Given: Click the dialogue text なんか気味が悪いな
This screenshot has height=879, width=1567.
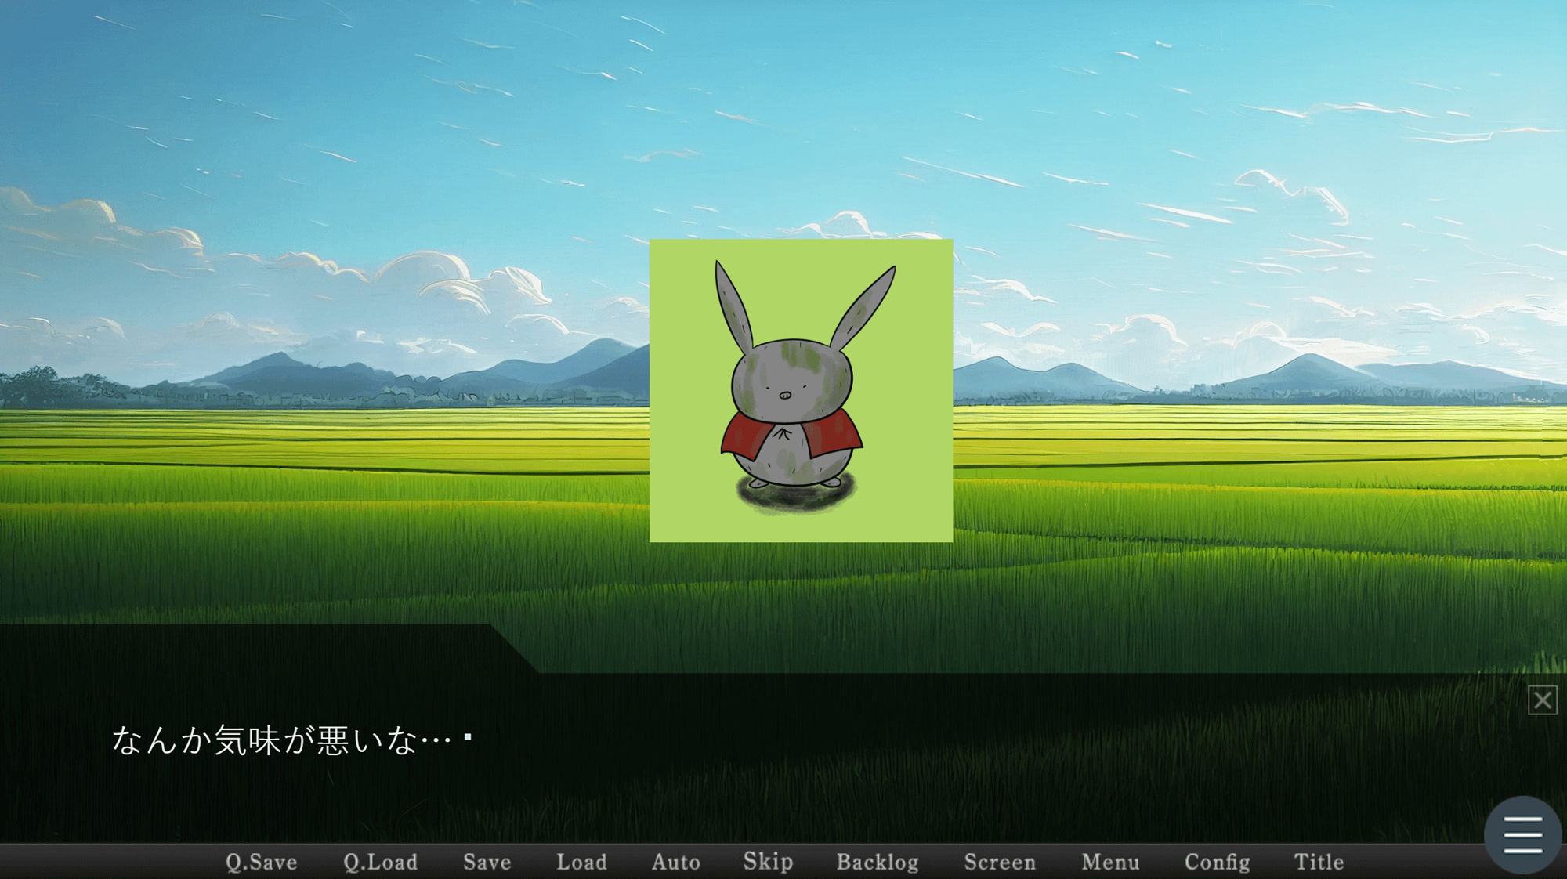Looking at the screenshot, I should point(280,740).
